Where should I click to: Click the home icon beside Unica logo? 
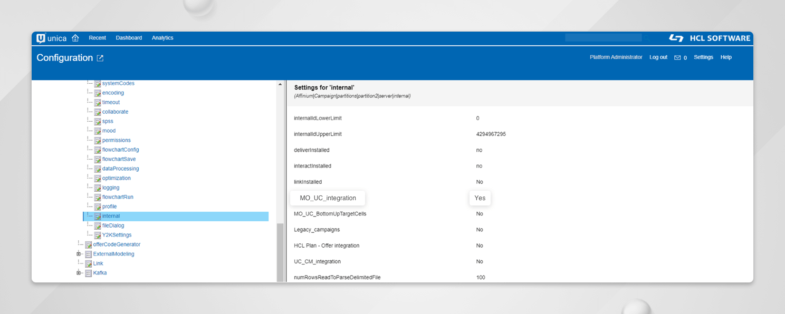(75, 38)
